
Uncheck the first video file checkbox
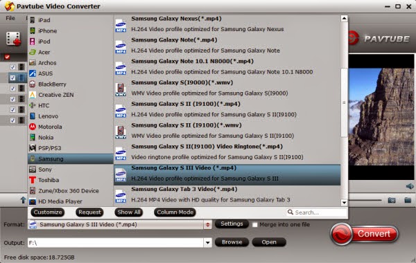tap(12, 67)
